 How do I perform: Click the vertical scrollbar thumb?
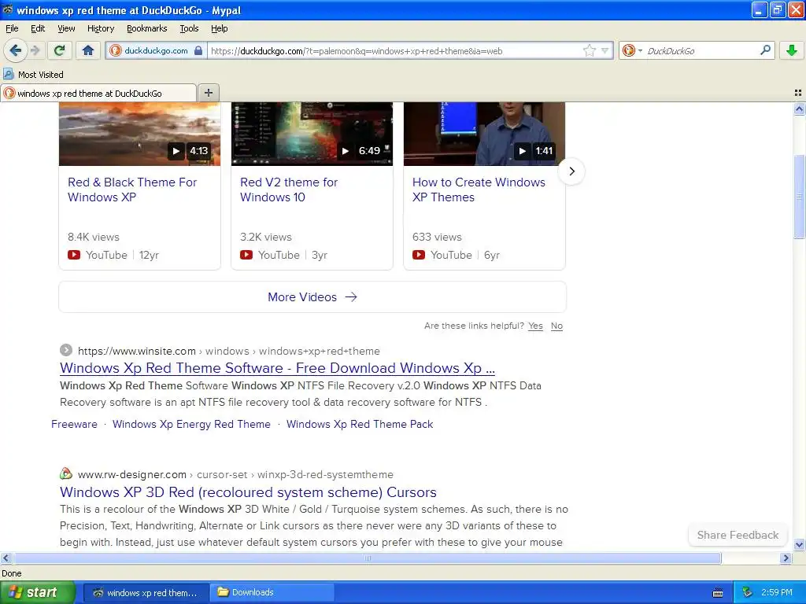click(x=799, y=195)
